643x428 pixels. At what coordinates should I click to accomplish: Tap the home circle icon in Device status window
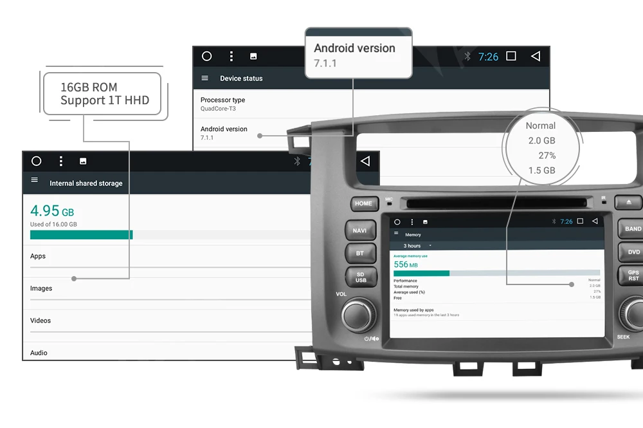pos(206,56)
